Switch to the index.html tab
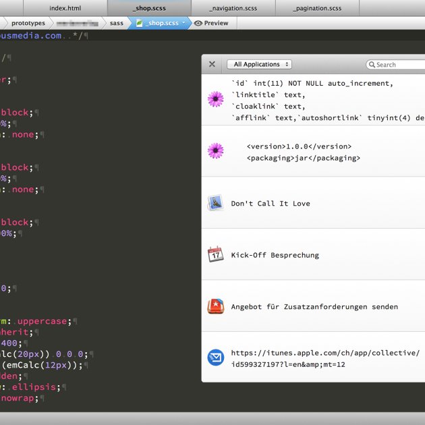The height and width of the screenshot is (425, 425). click(x=65, y=8)
